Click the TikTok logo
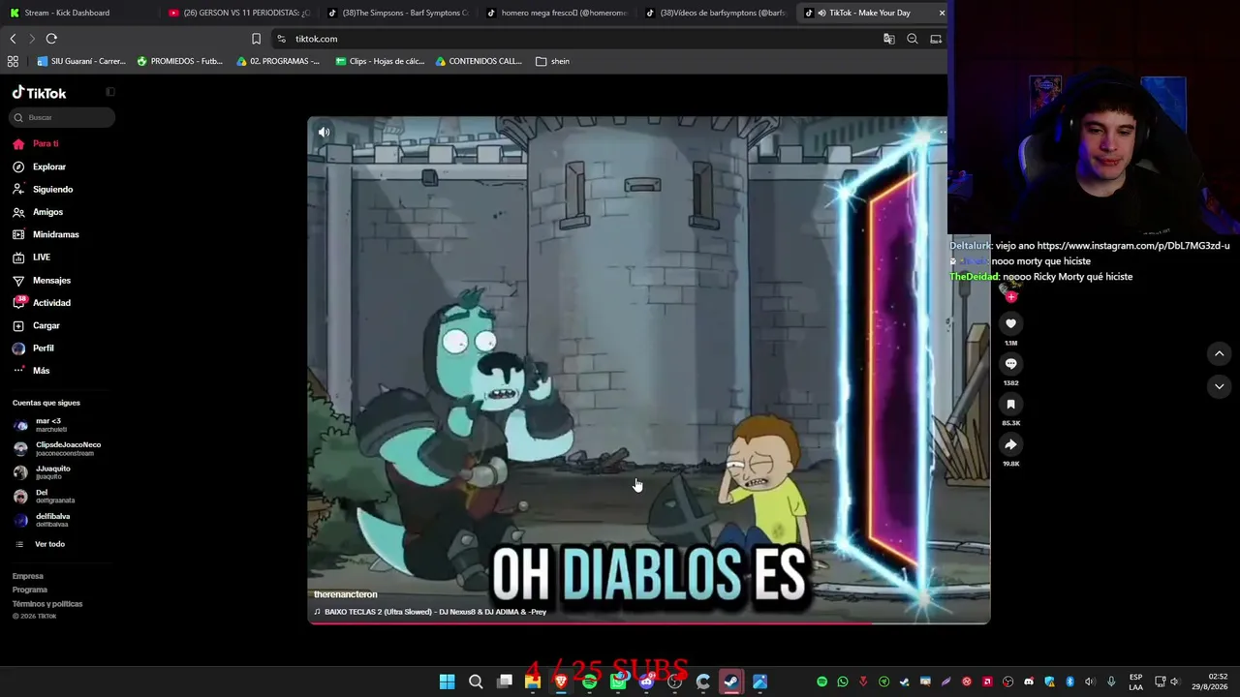 click(40, 93)
